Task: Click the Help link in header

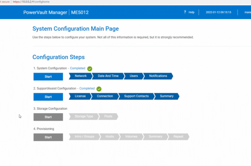Action: tap(191, 12)
